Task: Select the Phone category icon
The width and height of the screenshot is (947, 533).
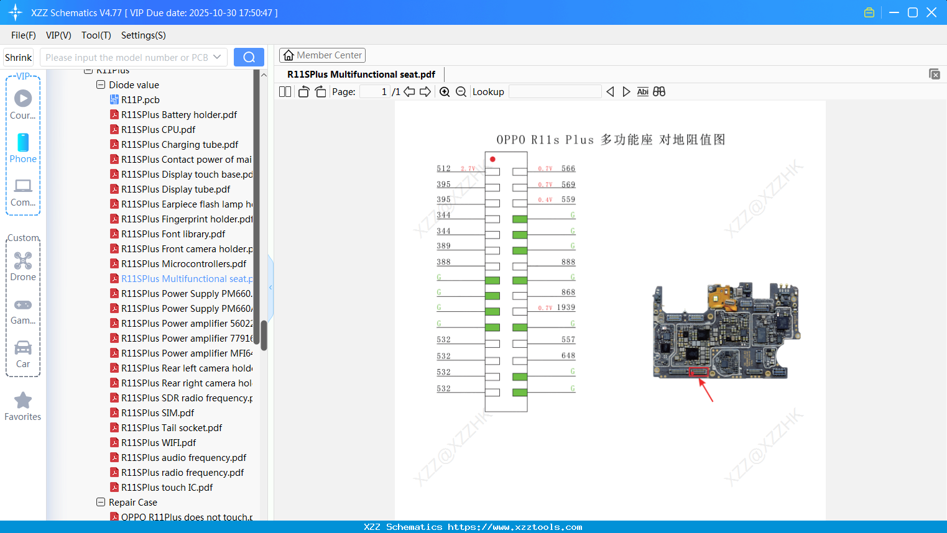Action: (x=23, y=148)
